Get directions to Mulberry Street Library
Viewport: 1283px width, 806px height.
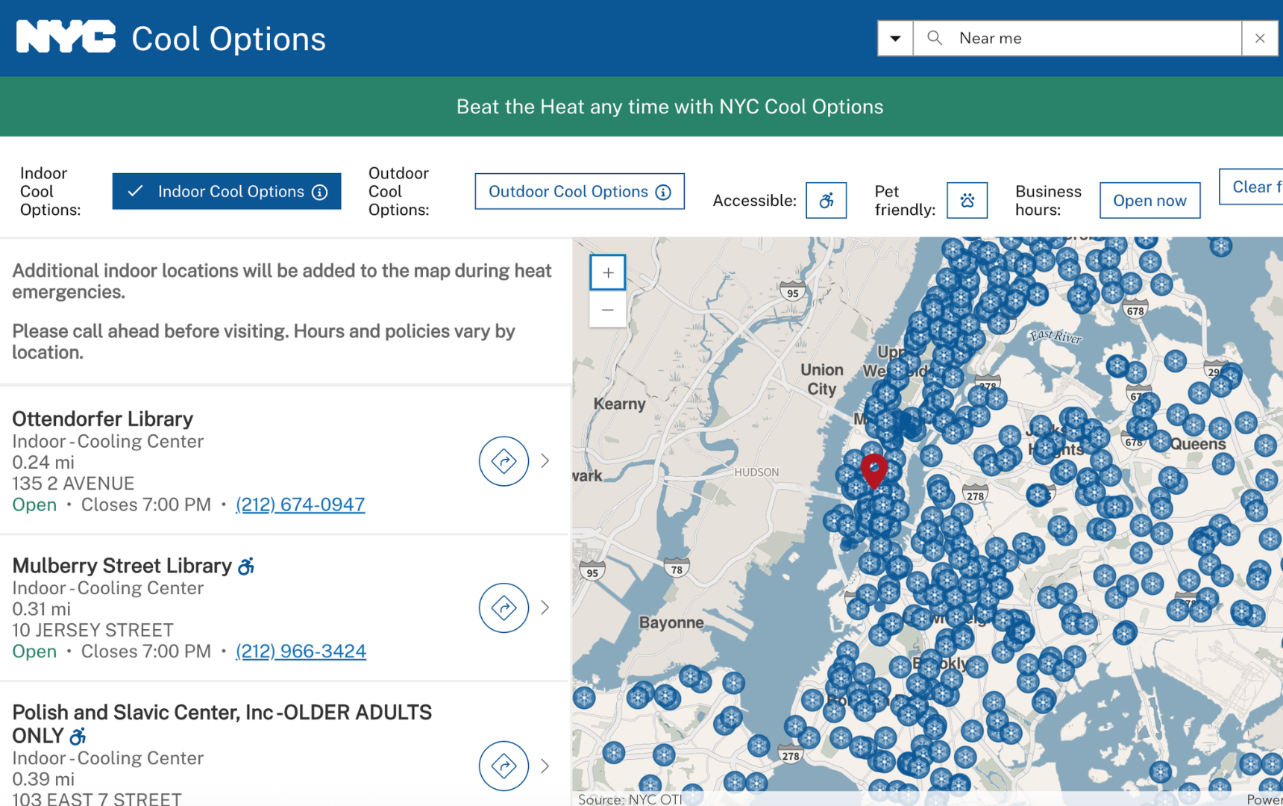click(x=504, y=607)
